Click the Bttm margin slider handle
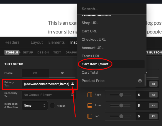The width and height of the screenshot is (162, 126). point(121,106)
